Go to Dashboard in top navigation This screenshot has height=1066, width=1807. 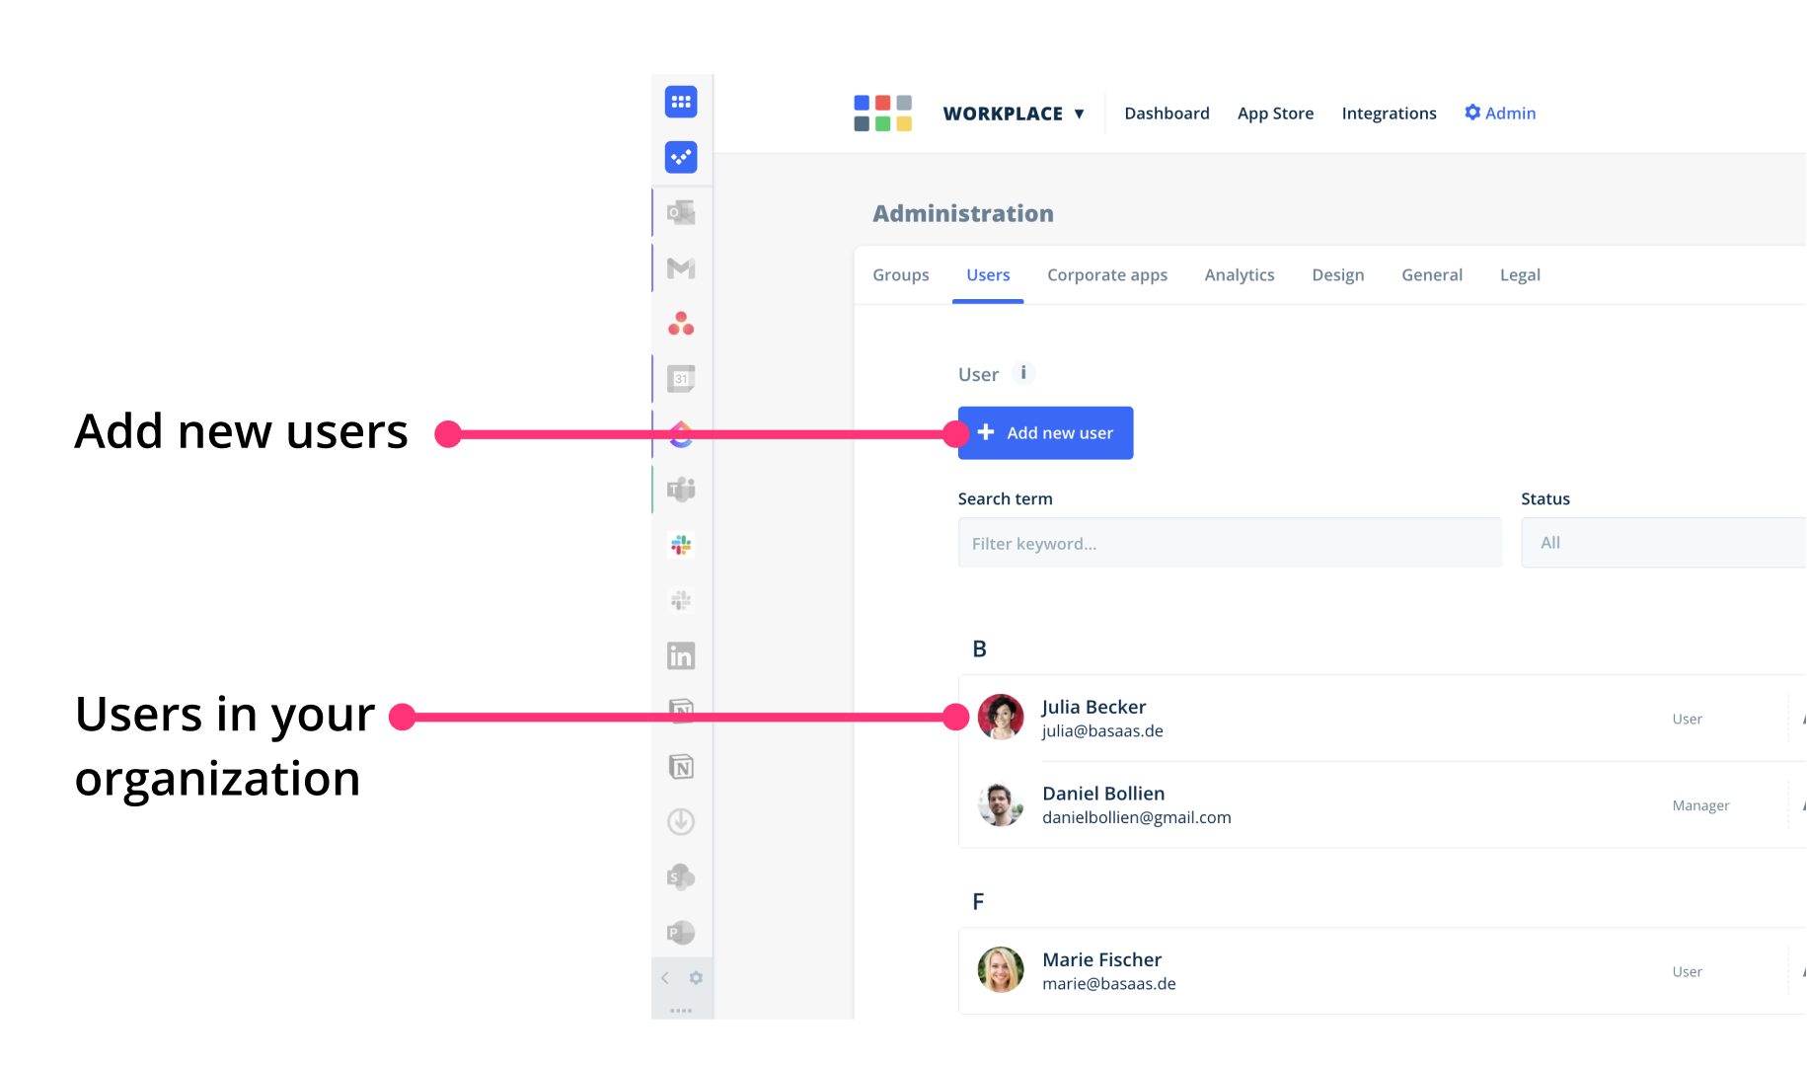tap(1167, 114)
